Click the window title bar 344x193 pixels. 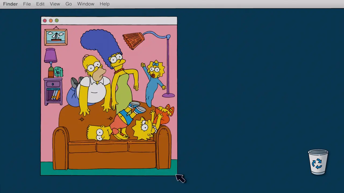tap(109, 21)
